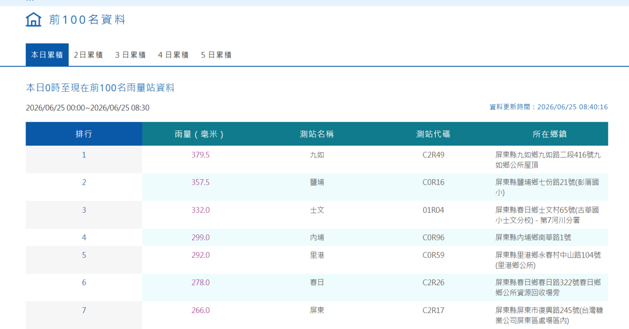The width and height of the screenshot is (629, 329).
Task: Click the 排行 column header
Action: pos(84,134)
